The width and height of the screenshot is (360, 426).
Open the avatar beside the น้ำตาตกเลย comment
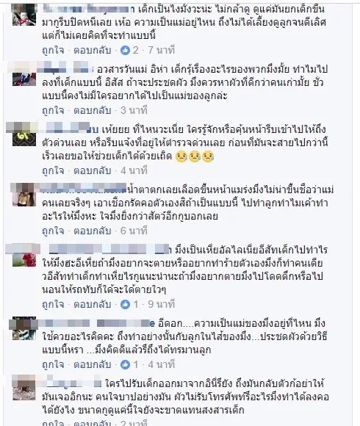24,195
